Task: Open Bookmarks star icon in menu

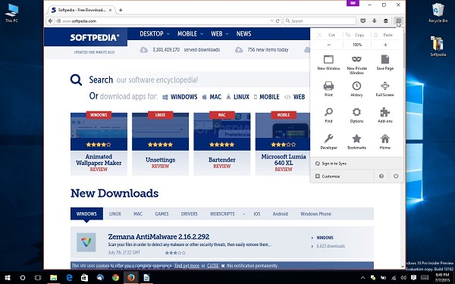Action: click(x=356, y=139)
